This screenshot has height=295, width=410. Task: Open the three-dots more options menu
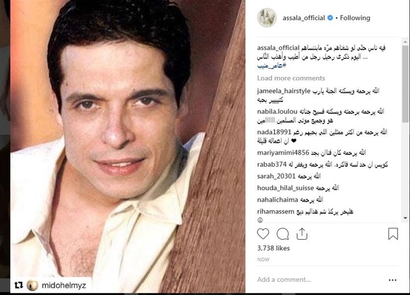click(392, 280)
